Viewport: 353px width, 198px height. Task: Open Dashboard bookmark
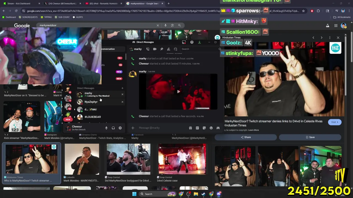[9, 17]
